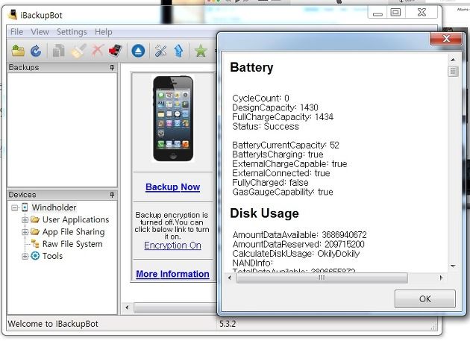Image resolution: width=470 pixels, height=341 pixels.
Task: Click the BatteryCurrentCapacity: 52 line
Action: click(x=286, y=146)
